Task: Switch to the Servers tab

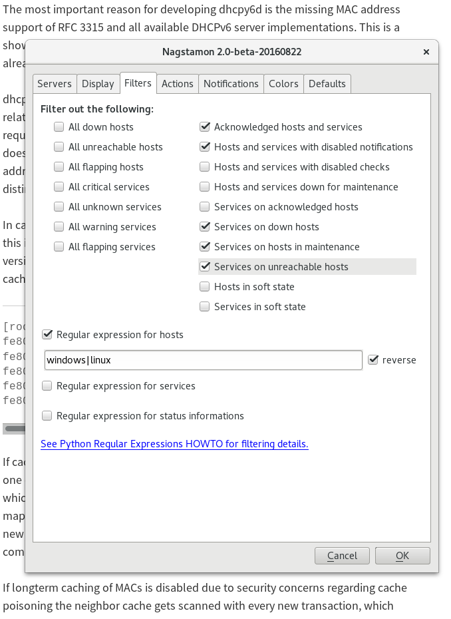Action: pyautogui.click(x=55, y=84)
